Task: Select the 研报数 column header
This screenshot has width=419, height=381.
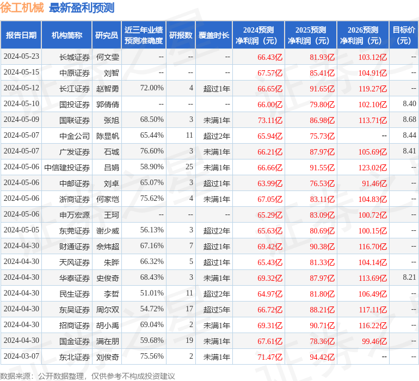Action: (x=181, y=35)
